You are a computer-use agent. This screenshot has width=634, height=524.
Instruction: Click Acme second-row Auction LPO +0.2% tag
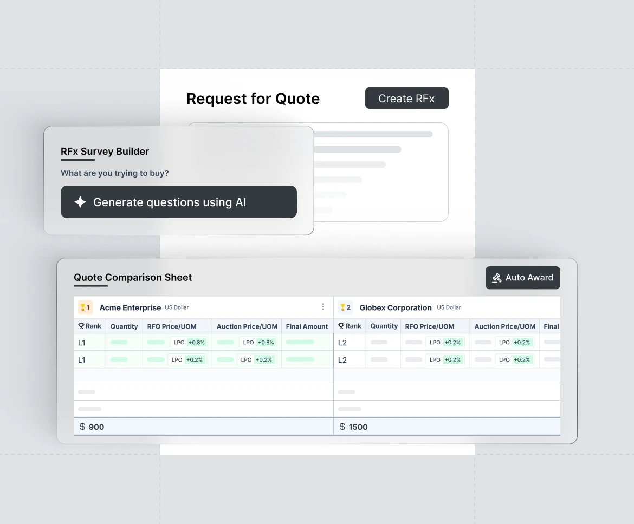(257, 359)
